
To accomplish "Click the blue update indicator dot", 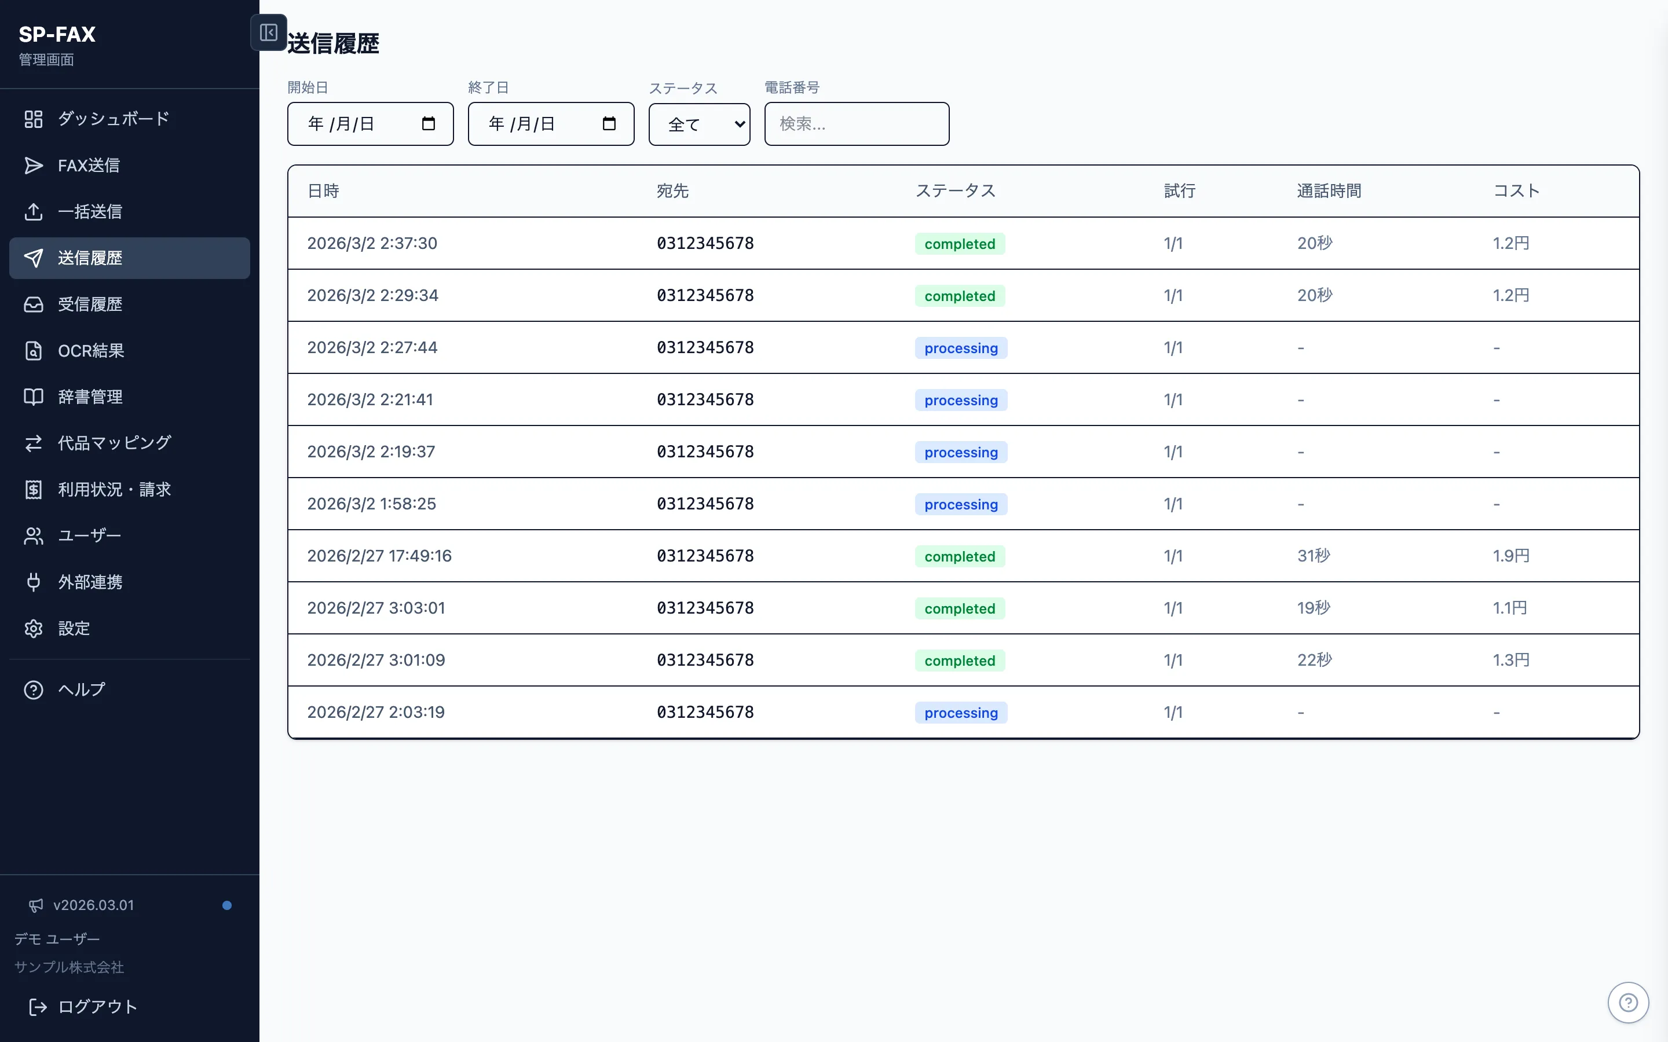I will pyautogui.click(x=226, y=905).
